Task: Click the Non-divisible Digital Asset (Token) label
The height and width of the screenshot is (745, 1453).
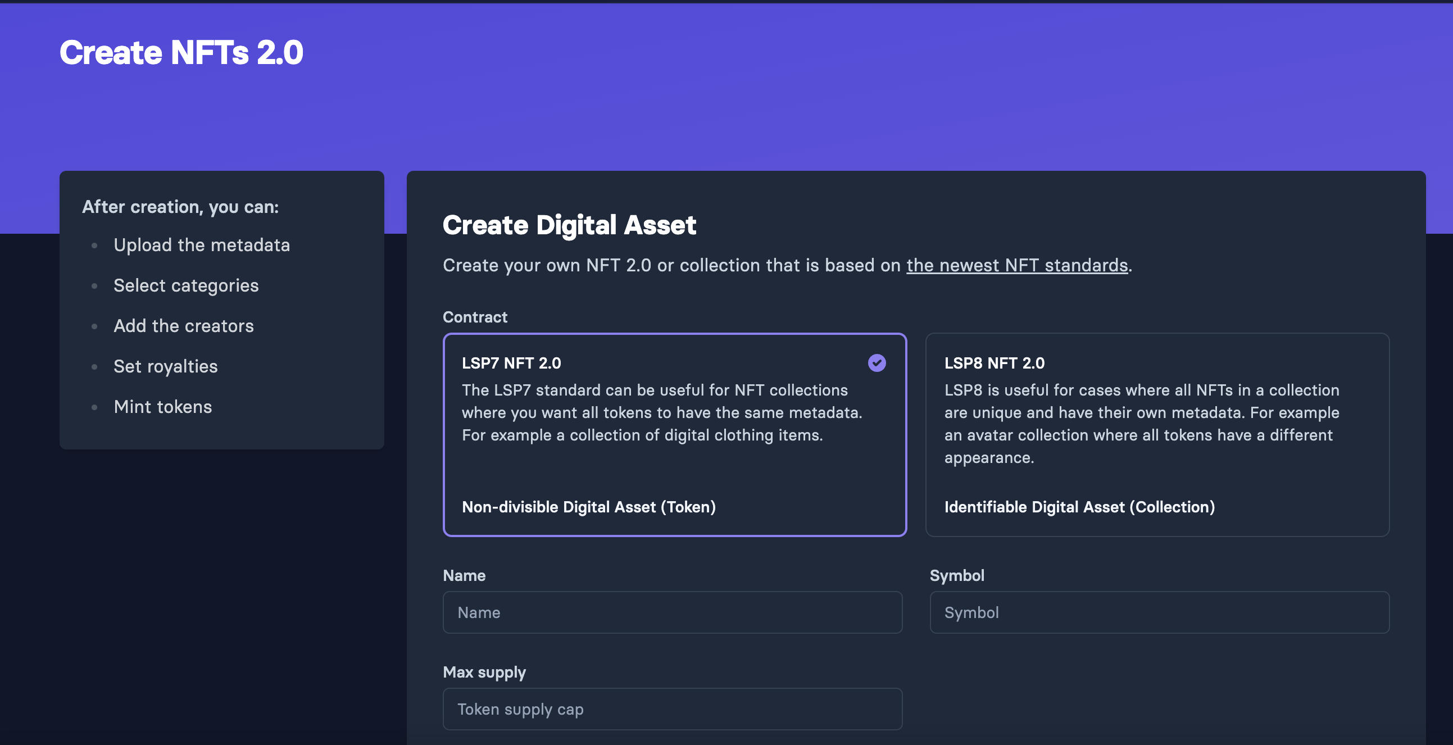Action: coord(588,507)
